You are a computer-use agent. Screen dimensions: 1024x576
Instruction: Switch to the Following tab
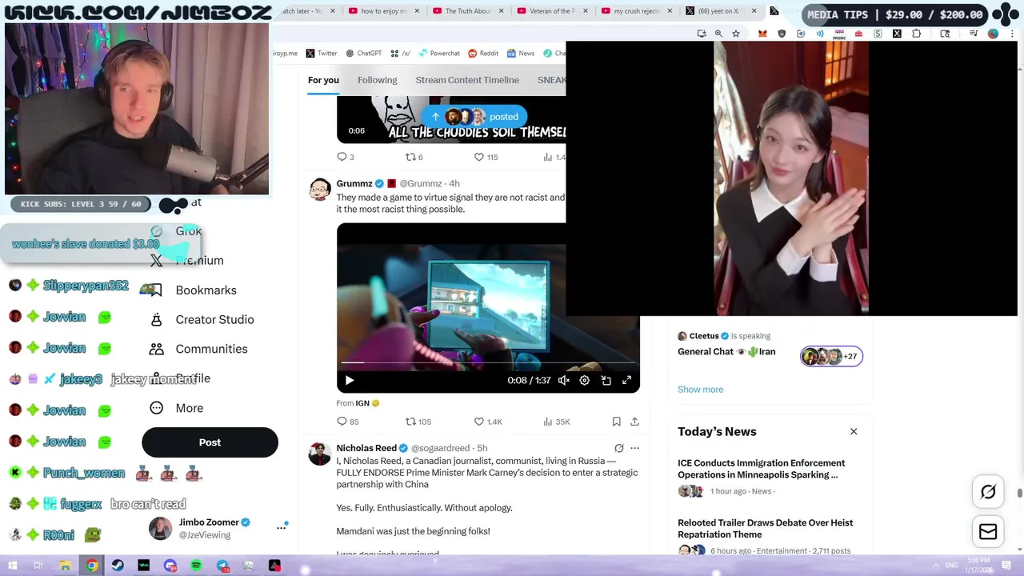click(377, 80)
